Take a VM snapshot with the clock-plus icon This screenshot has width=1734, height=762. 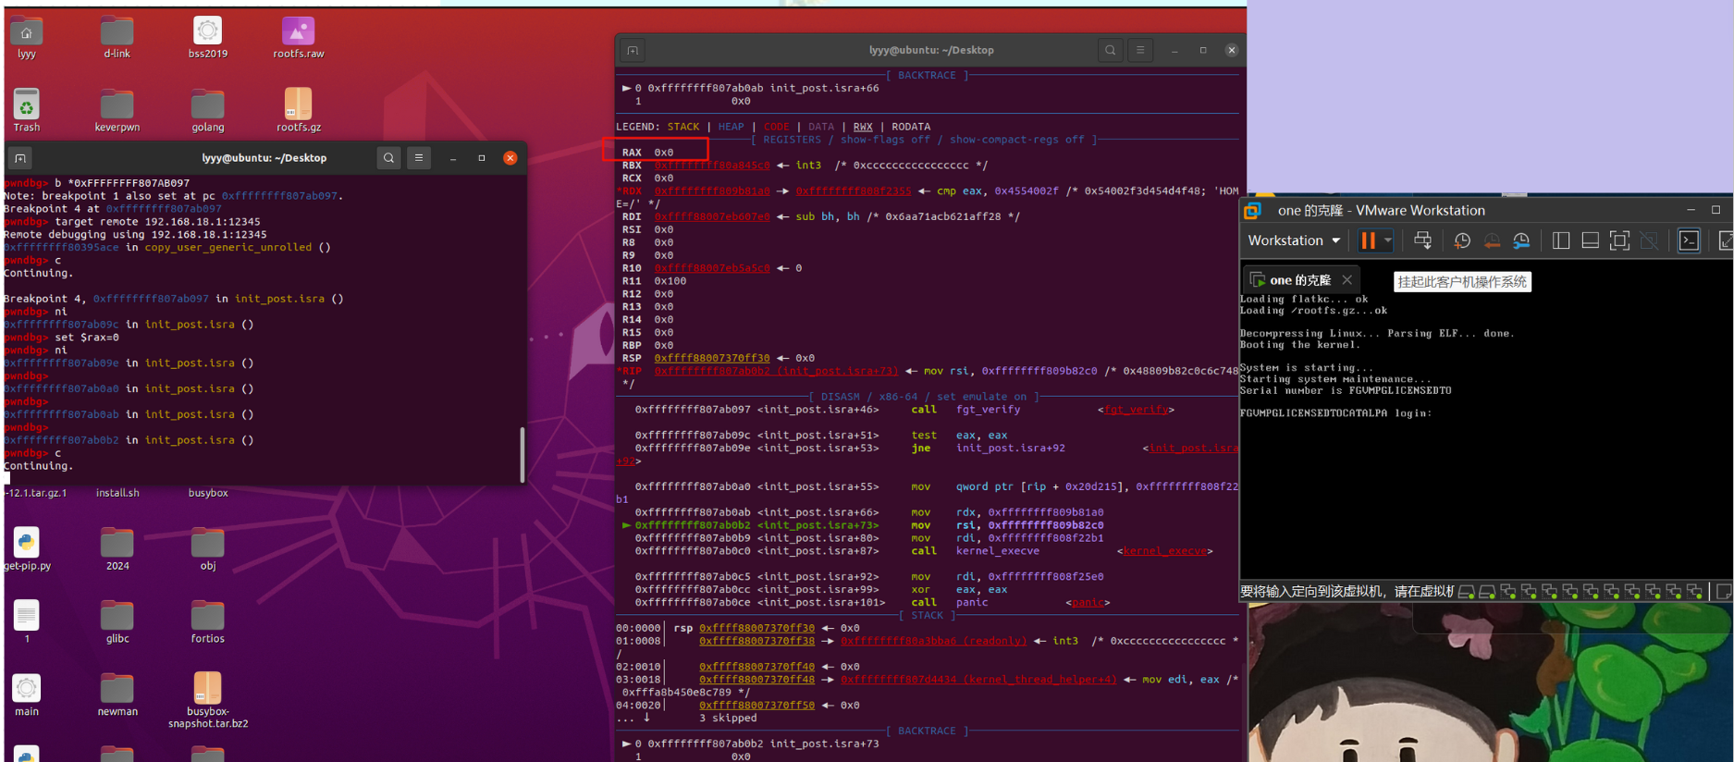coord(1462,240)
